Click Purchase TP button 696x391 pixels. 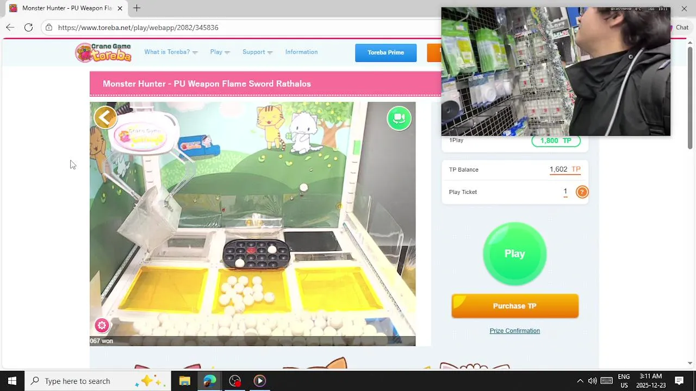point(514,306)
